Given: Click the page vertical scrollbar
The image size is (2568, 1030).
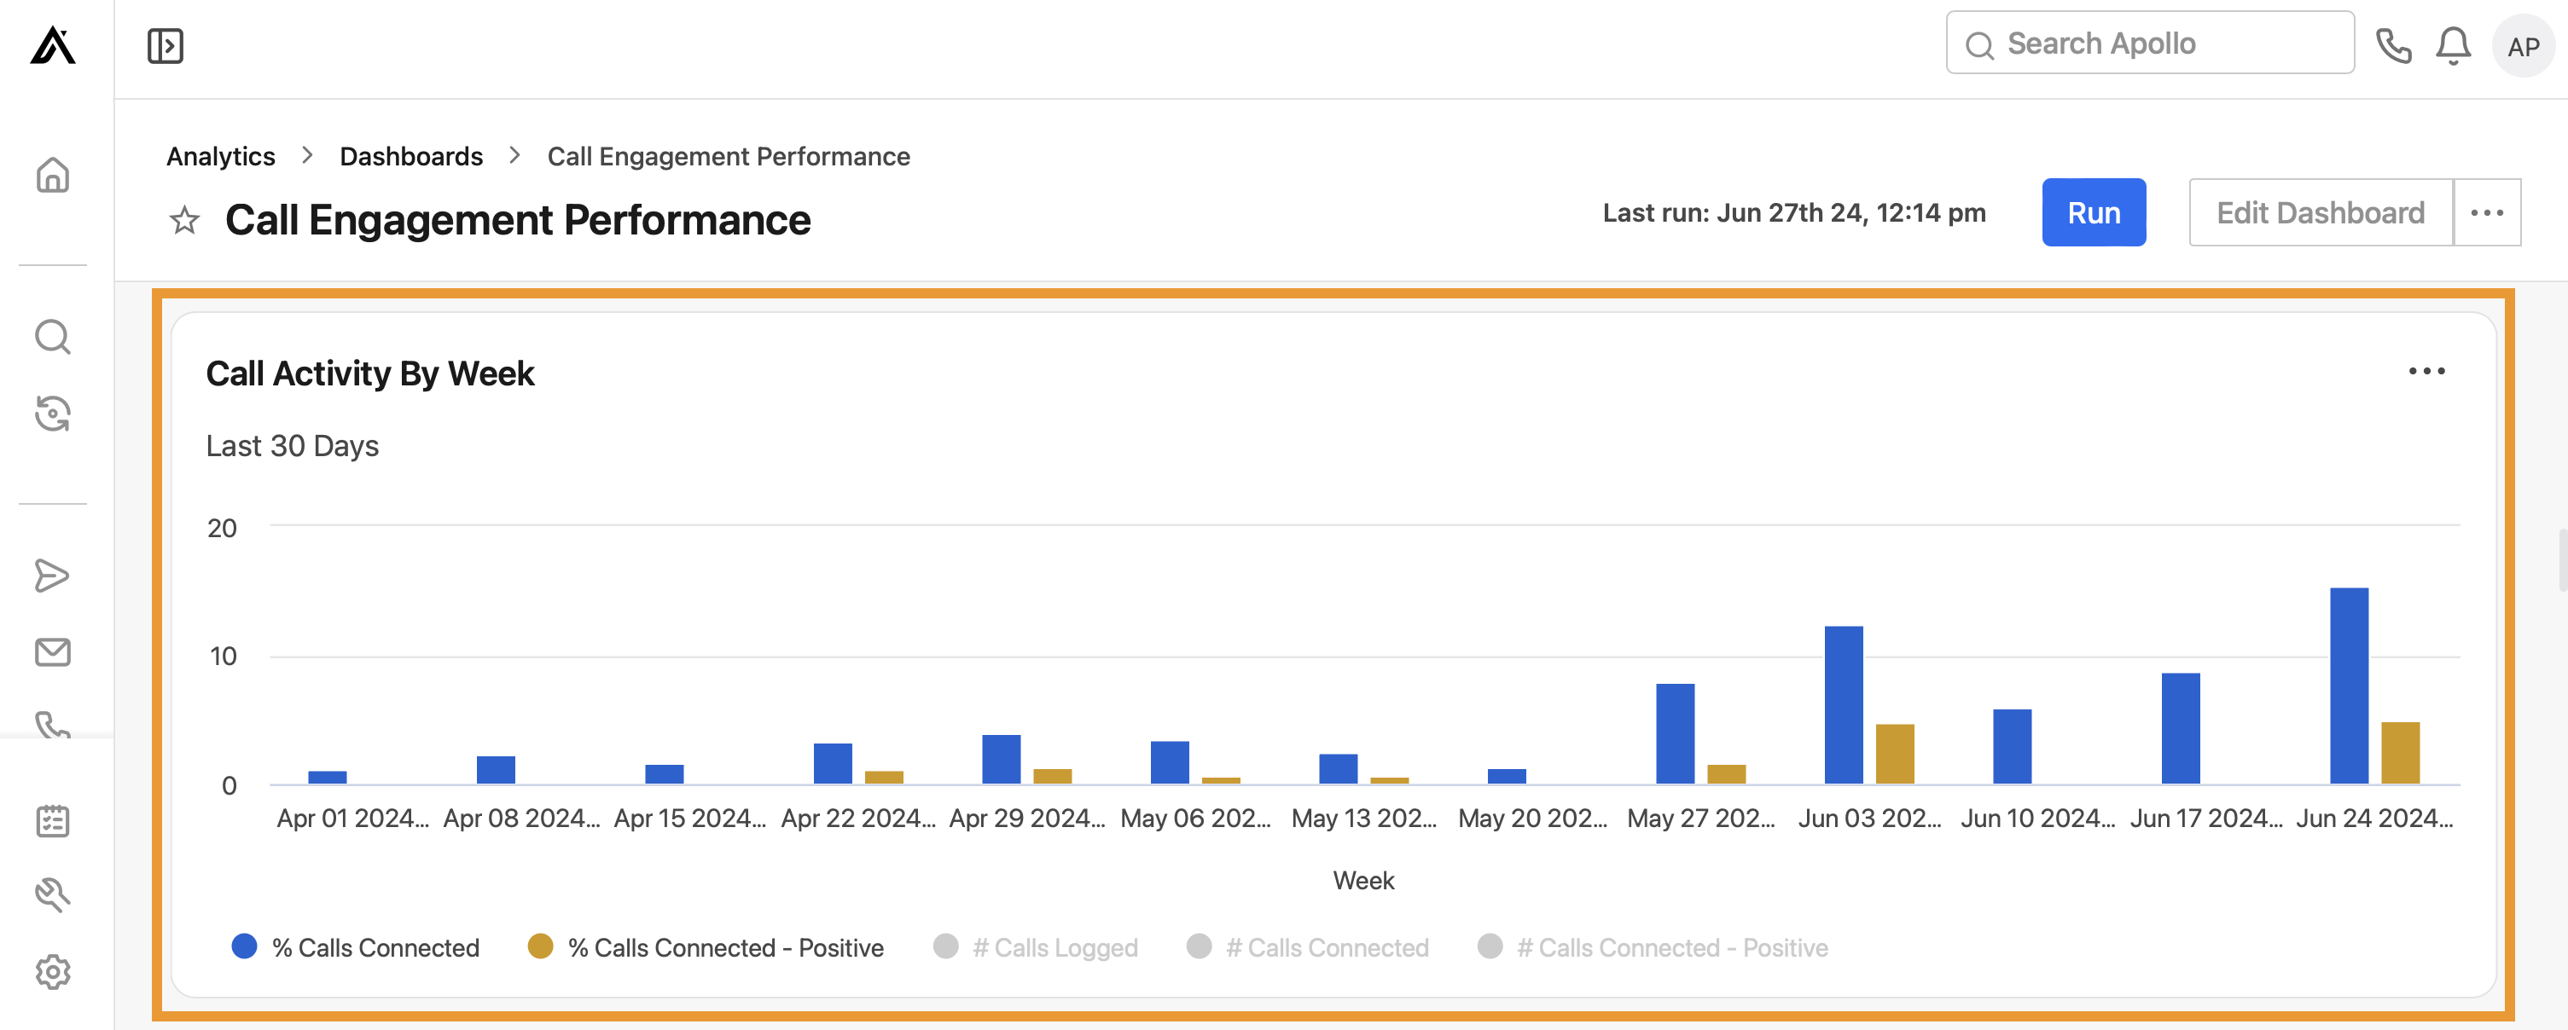Looking at the screenshot, I should (x=2562, y=561).
